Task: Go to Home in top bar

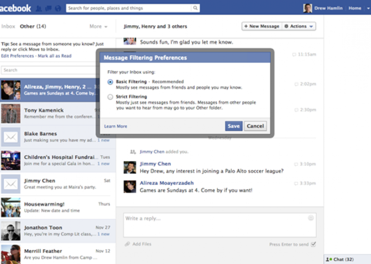Action: click(x=355, y=8)
